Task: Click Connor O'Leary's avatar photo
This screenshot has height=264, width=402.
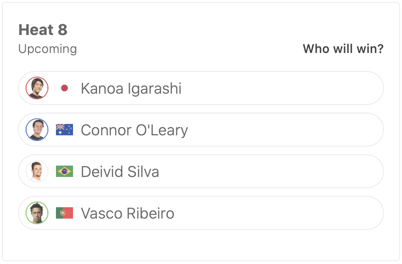Action: coord(37,130)
